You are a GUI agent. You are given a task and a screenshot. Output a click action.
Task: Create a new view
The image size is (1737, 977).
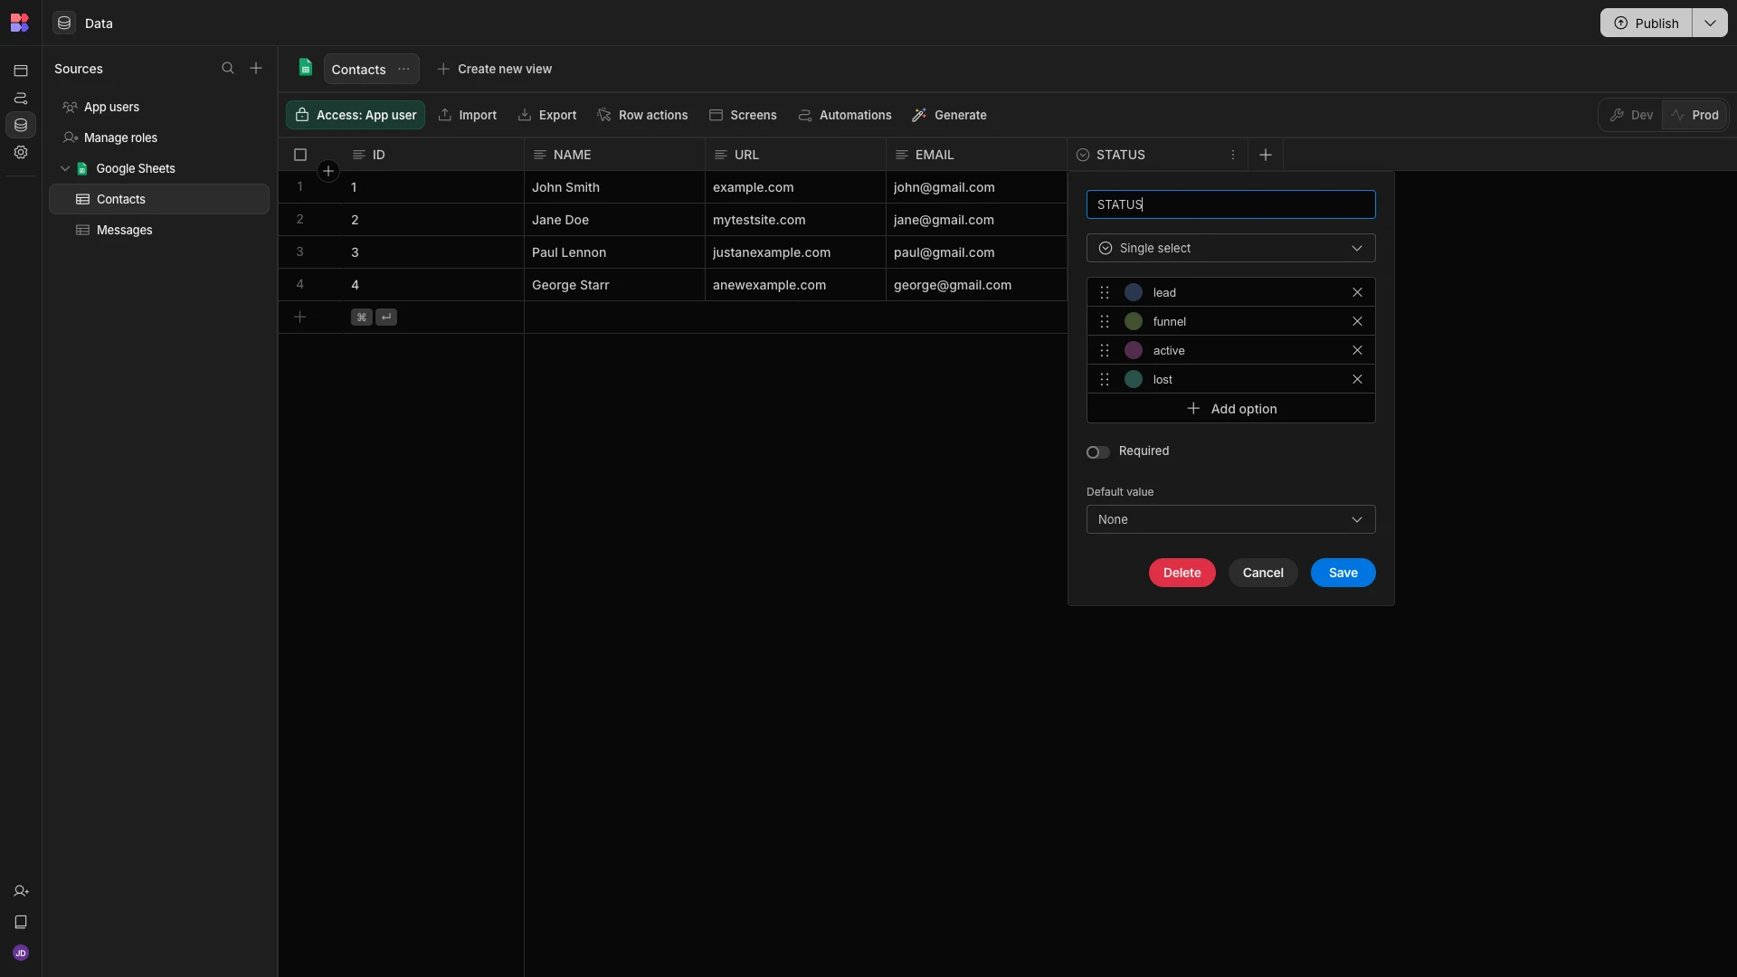pyautogui.click(x=495, y=69)
